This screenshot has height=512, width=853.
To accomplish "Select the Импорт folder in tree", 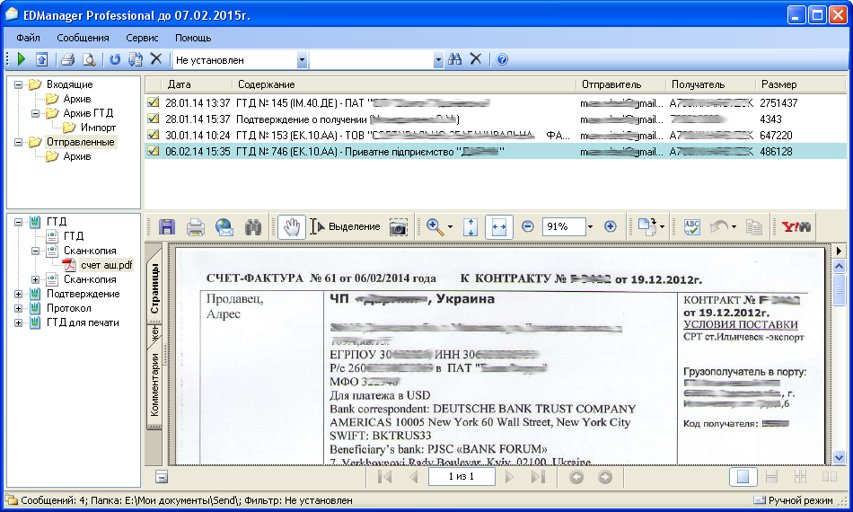I will pyautogui.click(x=98, y=128).
